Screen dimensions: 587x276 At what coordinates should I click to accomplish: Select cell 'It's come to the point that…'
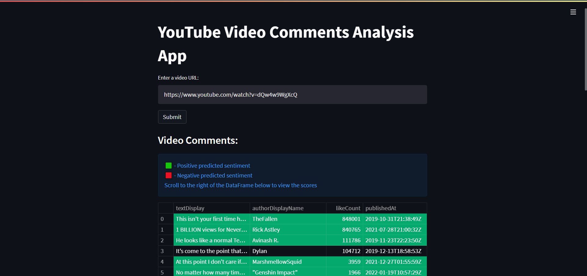click(212, 251)
